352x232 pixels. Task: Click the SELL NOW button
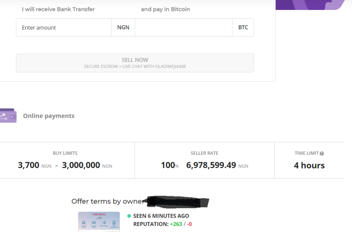coord(135,63)
